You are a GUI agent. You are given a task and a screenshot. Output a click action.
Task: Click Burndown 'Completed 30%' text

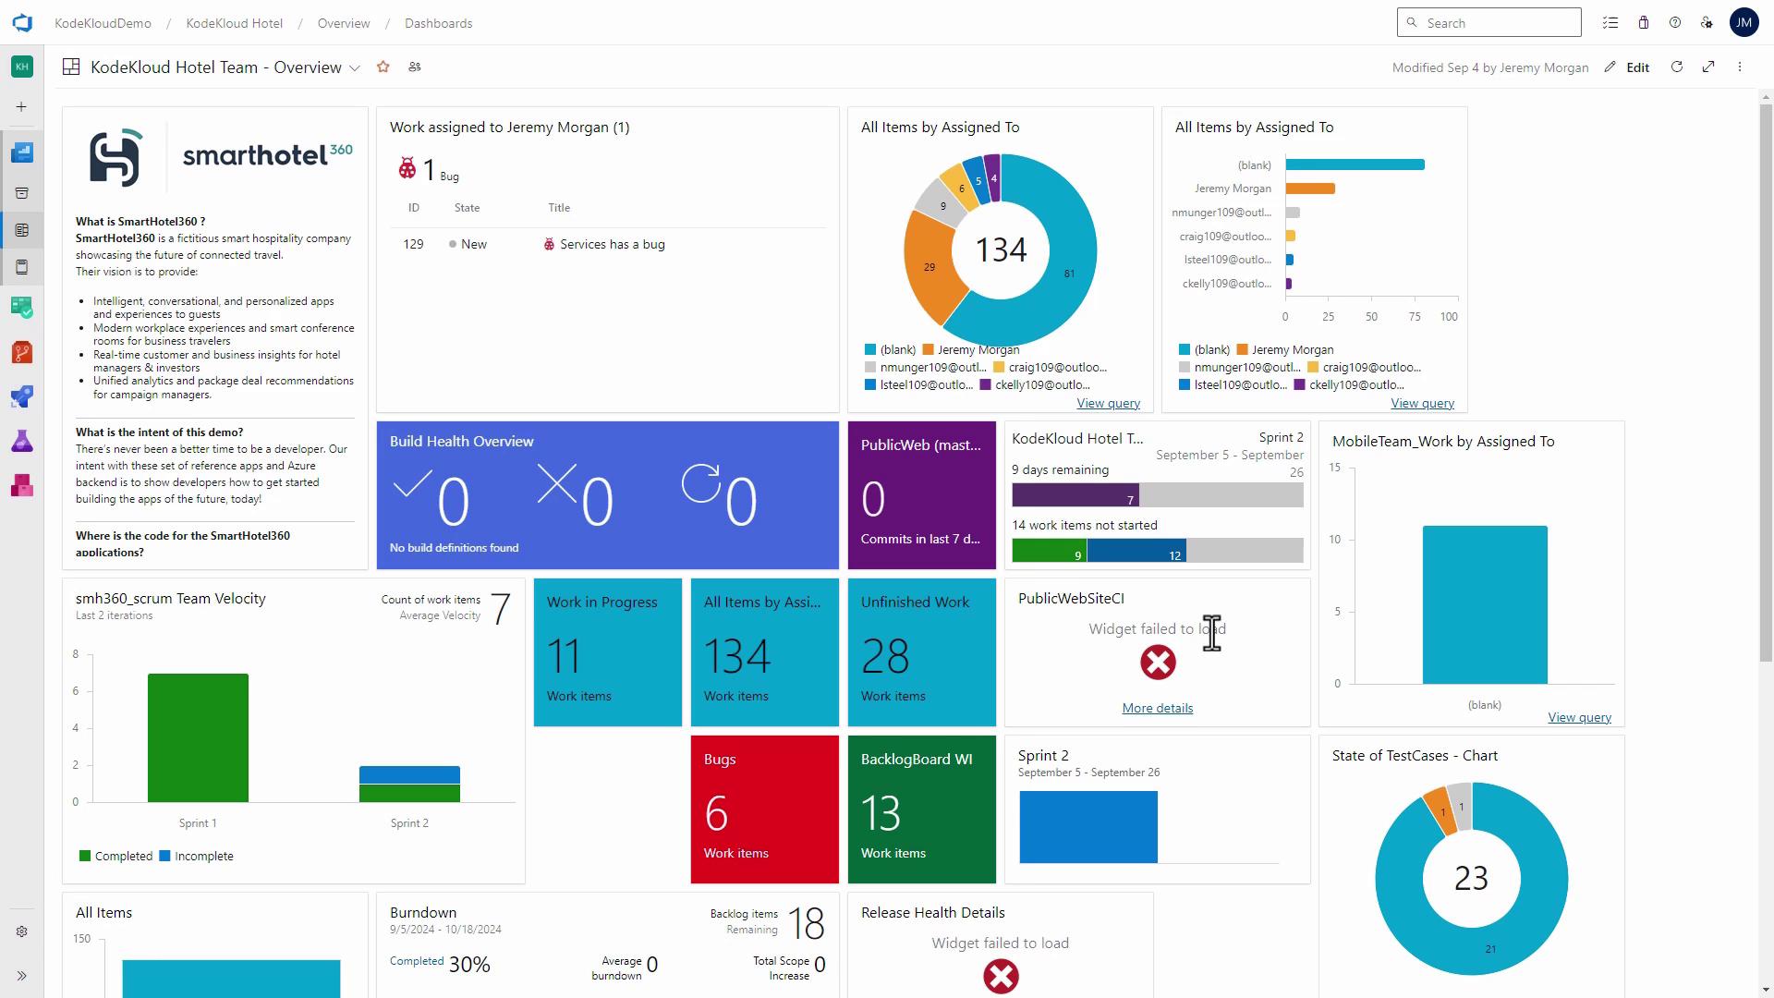coord(440,964)
